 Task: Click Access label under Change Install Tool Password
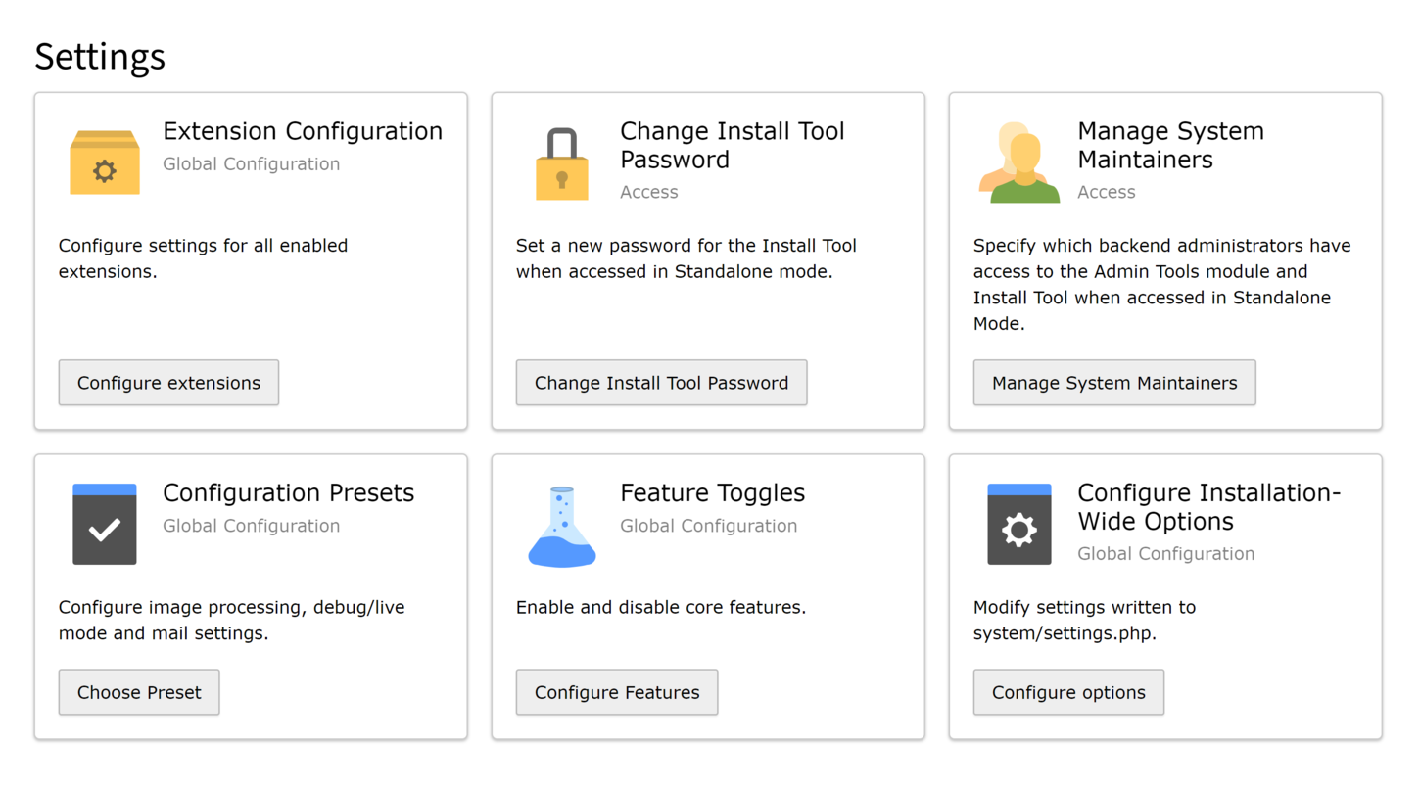(649, 192)
